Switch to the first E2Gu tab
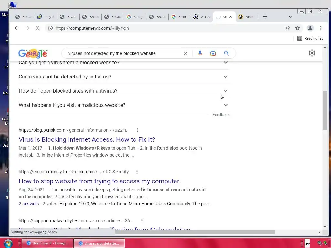Screen dimensions: 331x248 click(23, 17)
